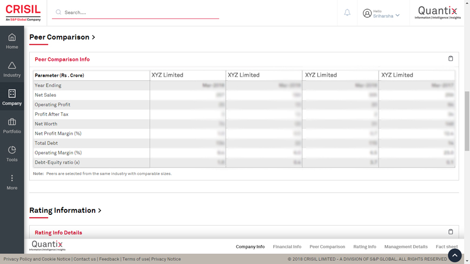The height and width of the screenshot is (264, 470).
Task: Open the Portfolio briefcase icon
Action: 12,122
